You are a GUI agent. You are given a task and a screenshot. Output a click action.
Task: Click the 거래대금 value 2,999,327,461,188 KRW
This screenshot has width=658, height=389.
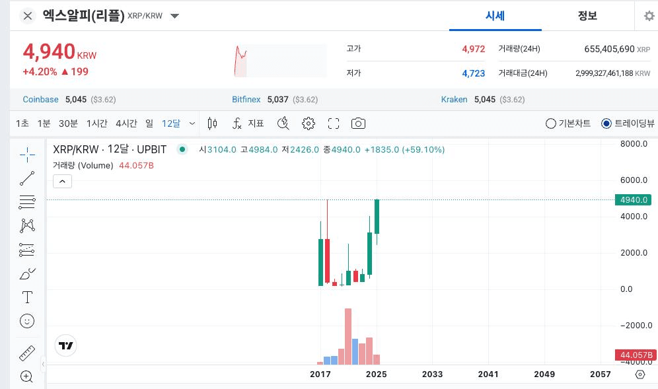pos(612,73)
